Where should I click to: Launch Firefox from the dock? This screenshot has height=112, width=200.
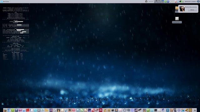(5, 110)
